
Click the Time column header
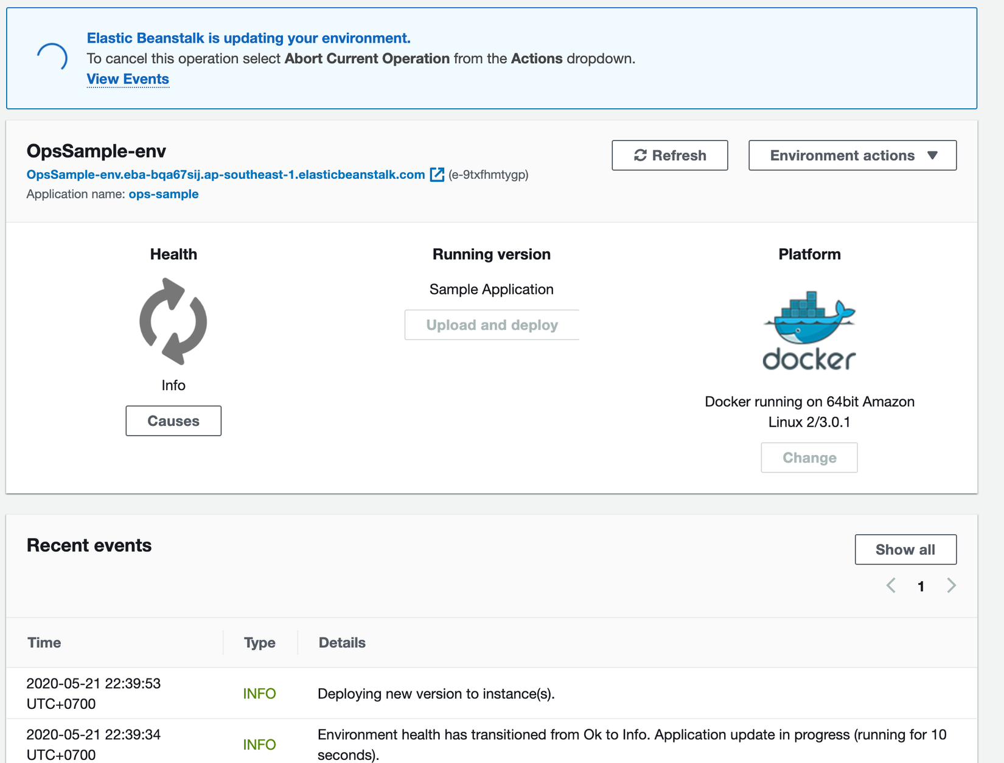click(44, 643)
